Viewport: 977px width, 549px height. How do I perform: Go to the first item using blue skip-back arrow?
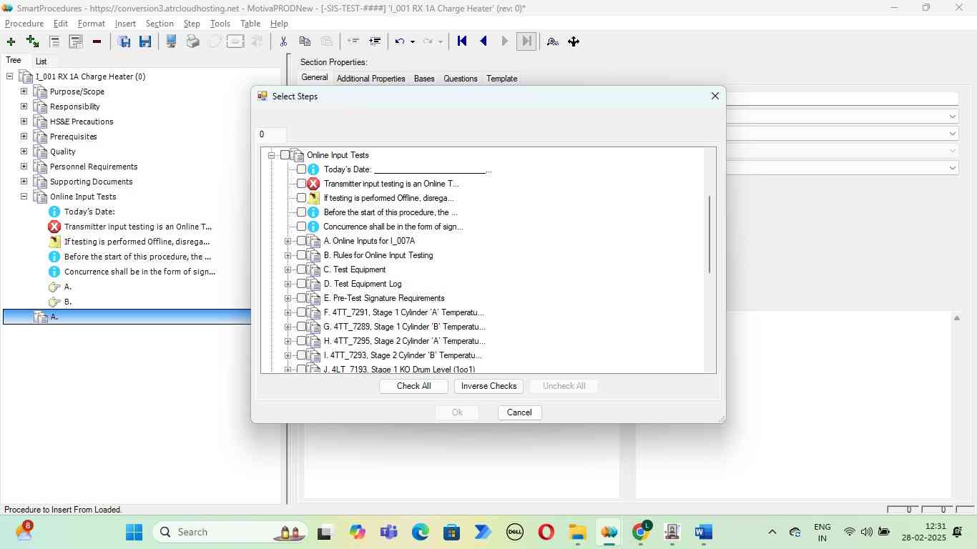tap(462, 41)
